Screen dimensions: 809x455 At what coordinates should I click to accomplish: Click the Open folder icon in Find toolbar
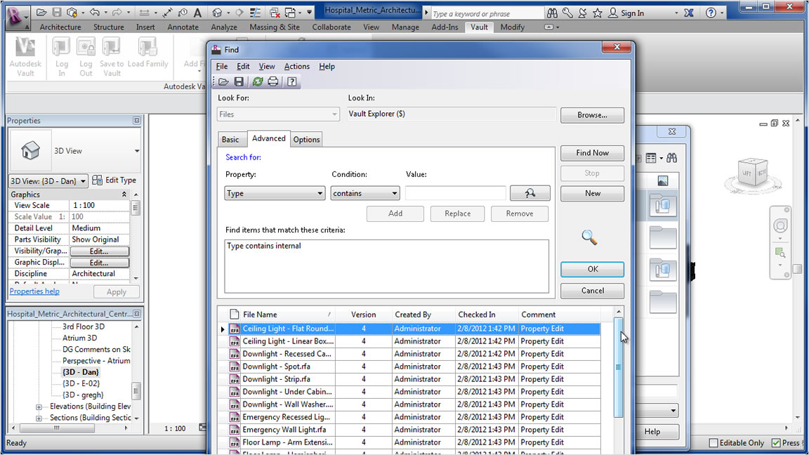(223, 81)
